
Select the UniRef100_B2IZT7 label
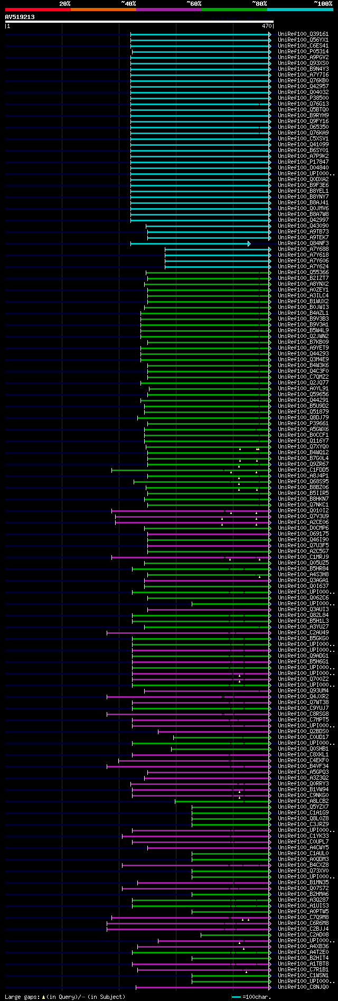coord(303,278)
